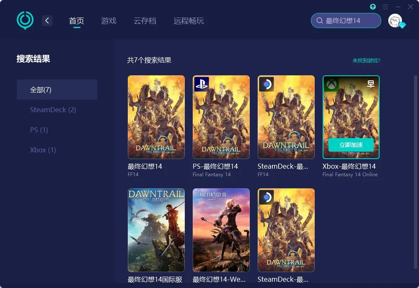Open the 远程畅玩 tab

(x=188, y=20)
